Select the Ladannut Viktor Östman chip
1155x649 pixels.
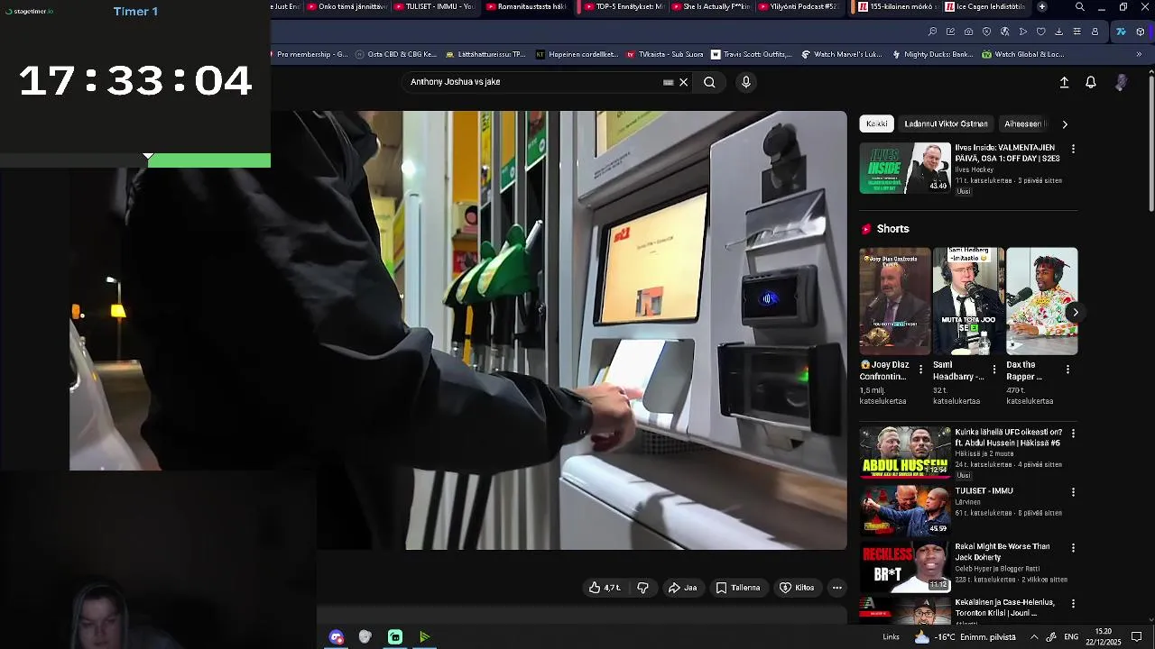946,123
